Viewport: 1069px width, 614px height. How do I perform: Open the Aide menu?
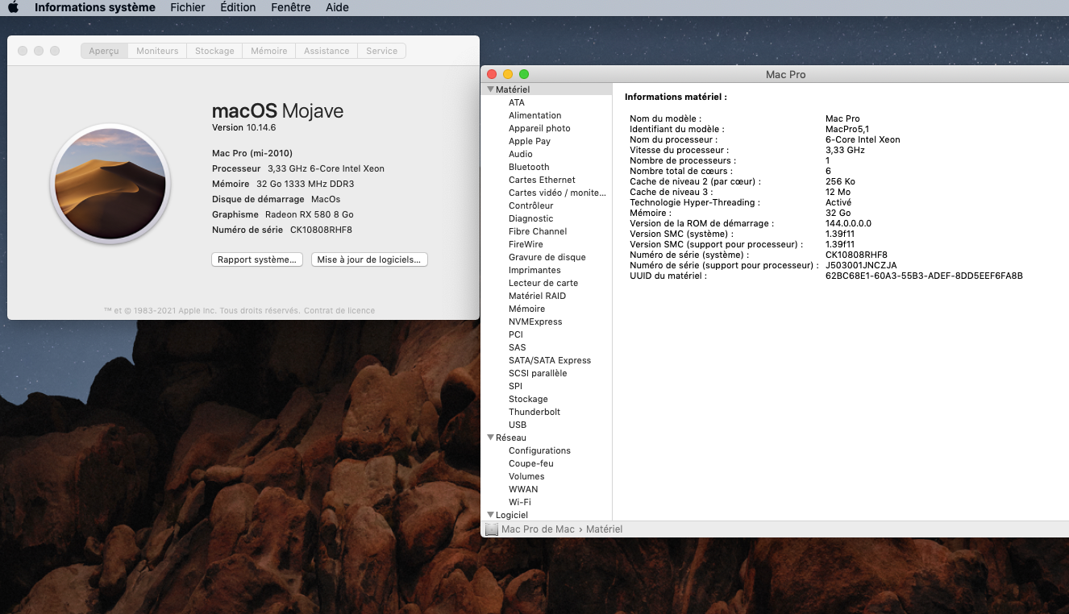tap(338, 7)
